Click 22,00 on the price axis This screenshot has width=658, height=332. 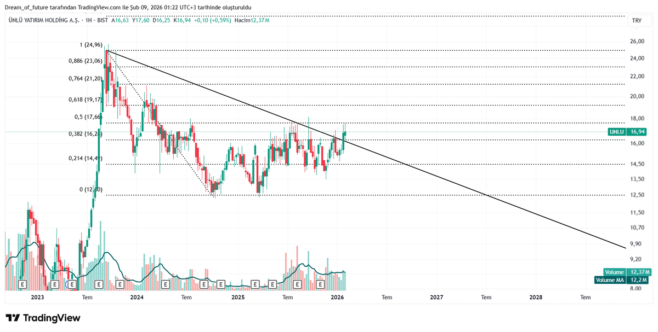(x=637, y=76)
